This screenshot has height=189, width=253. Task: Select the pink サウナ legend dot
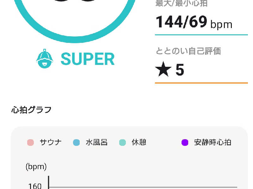point(30,142)
